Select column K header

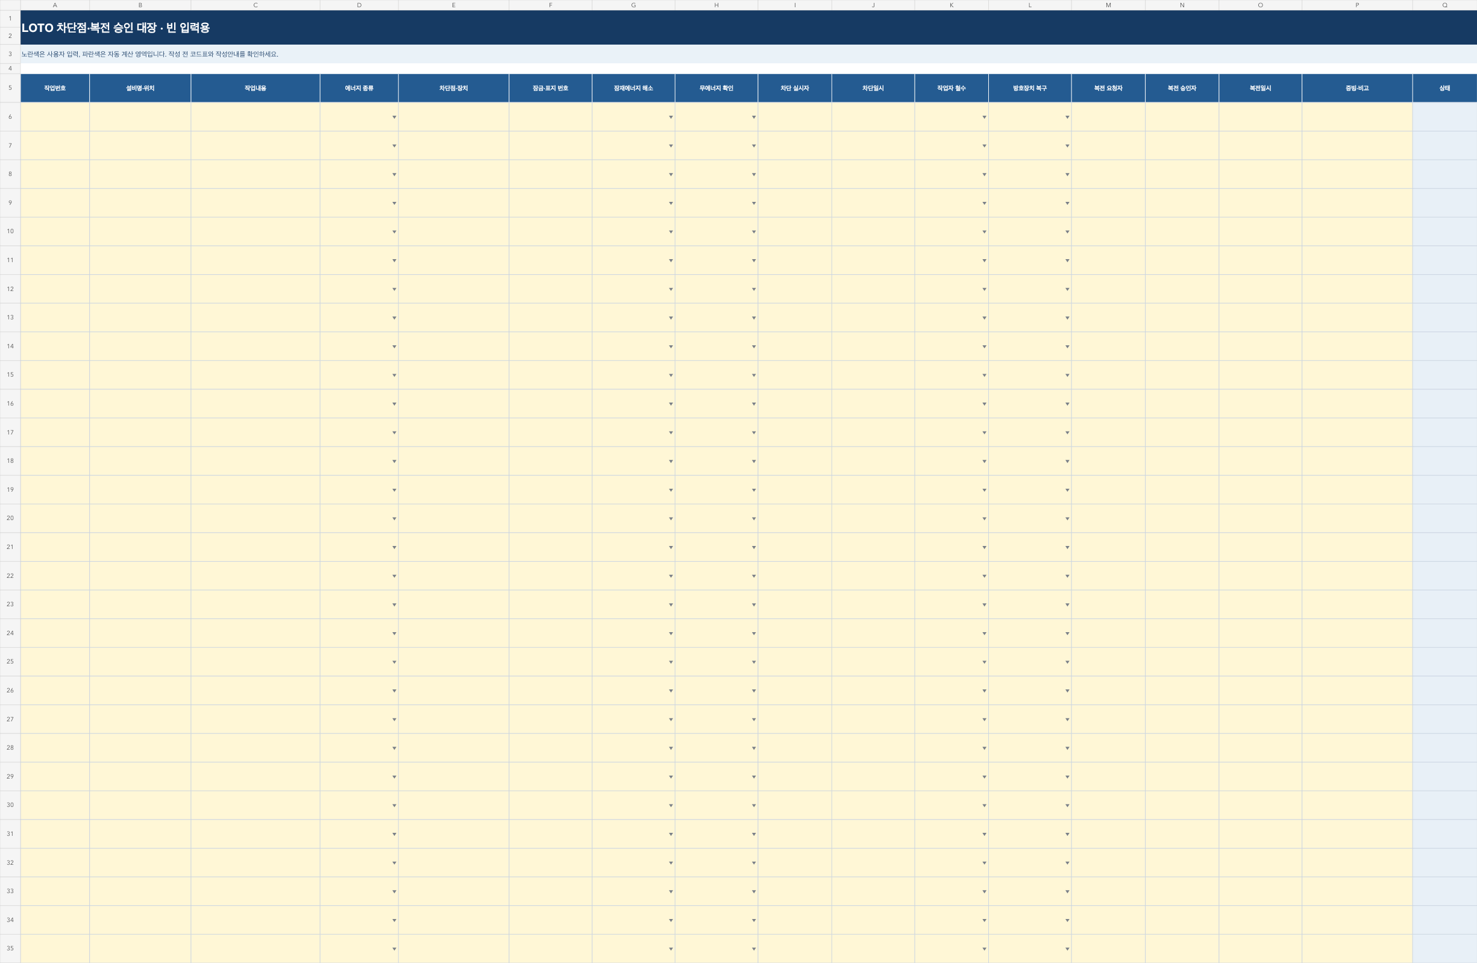pyautogui.click(x=952, y=5)
